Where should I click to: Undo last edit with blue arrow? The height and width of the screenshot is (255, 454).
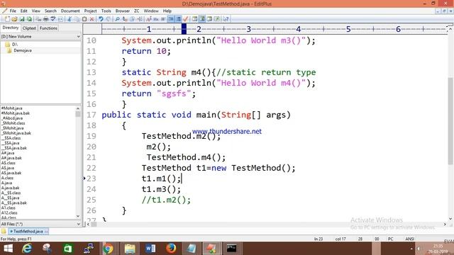(x=101, y=19)
